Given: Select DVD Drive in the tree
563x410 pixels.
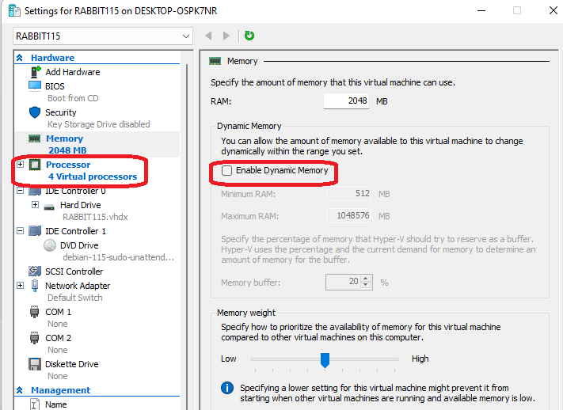Looking at the screenshot, I should click(x=79, y=245).
